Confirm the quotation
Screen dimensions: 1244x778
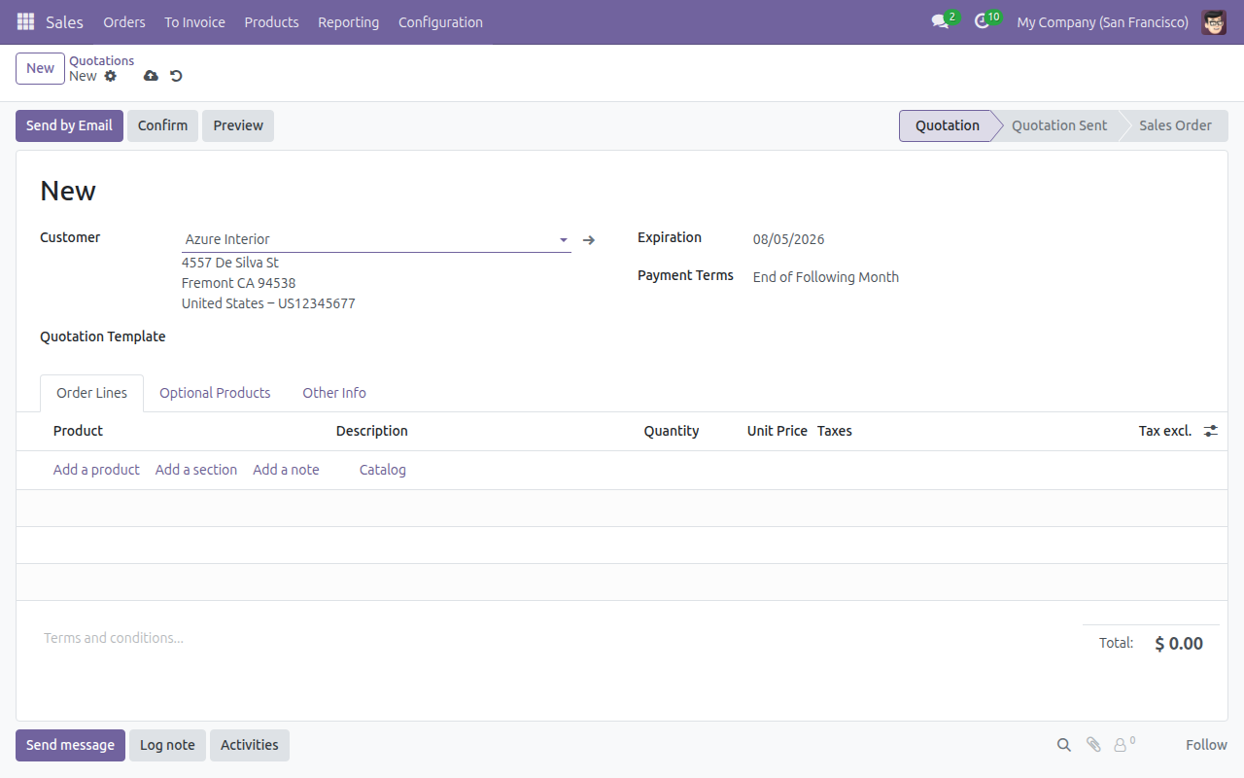(x=162, y=125)
